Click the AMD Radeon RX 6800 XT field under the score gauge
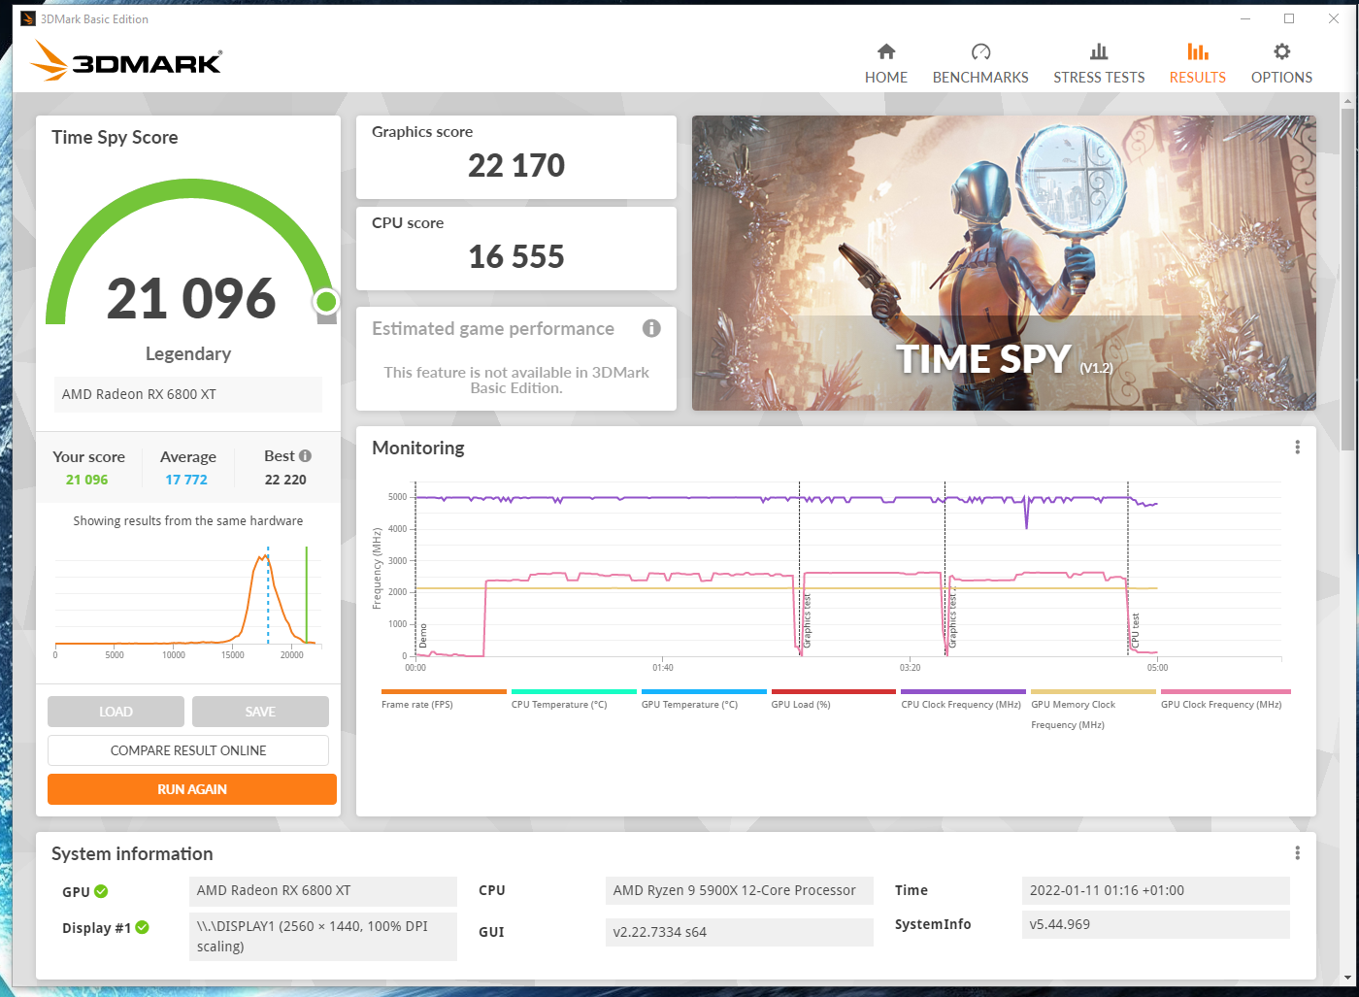 point(187,394)
